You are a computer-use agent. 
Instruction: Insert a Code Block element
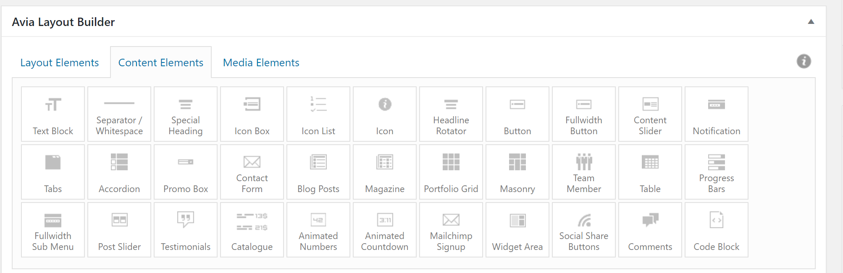coord(717,230)
